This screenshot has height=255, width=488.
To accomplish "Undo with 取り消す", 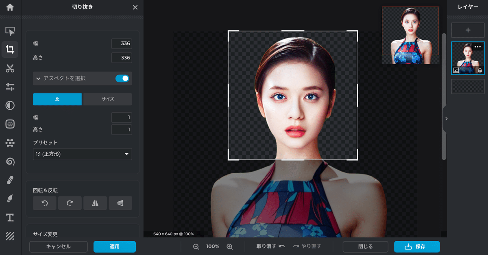I will (x=271, y=246).
